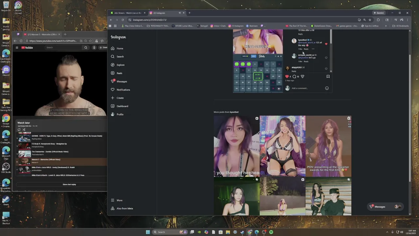Click the Instagram logo wordmark
Screen dimensions: 419x236
[x=118, y=37]
